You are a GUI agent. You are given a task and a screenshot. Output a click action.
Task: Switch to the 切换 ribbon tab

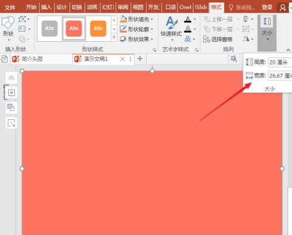pyautogui.click(x=77, y=7)
